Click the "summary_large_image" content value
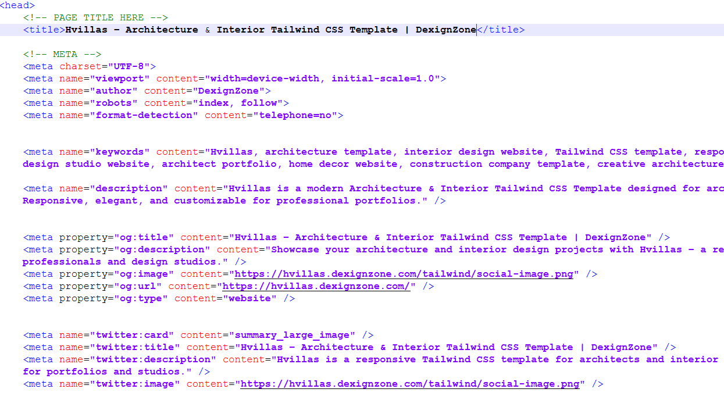 coord(295,335)
